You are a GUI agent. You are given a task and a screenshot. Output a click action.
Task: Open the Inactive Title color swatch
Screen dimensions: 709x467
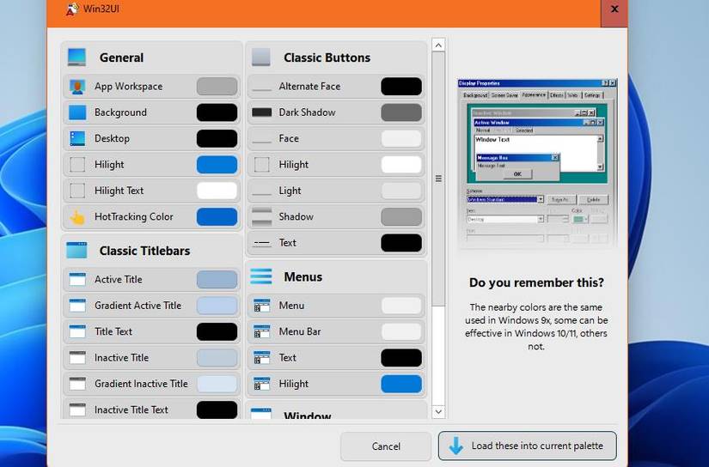point(217,358)
